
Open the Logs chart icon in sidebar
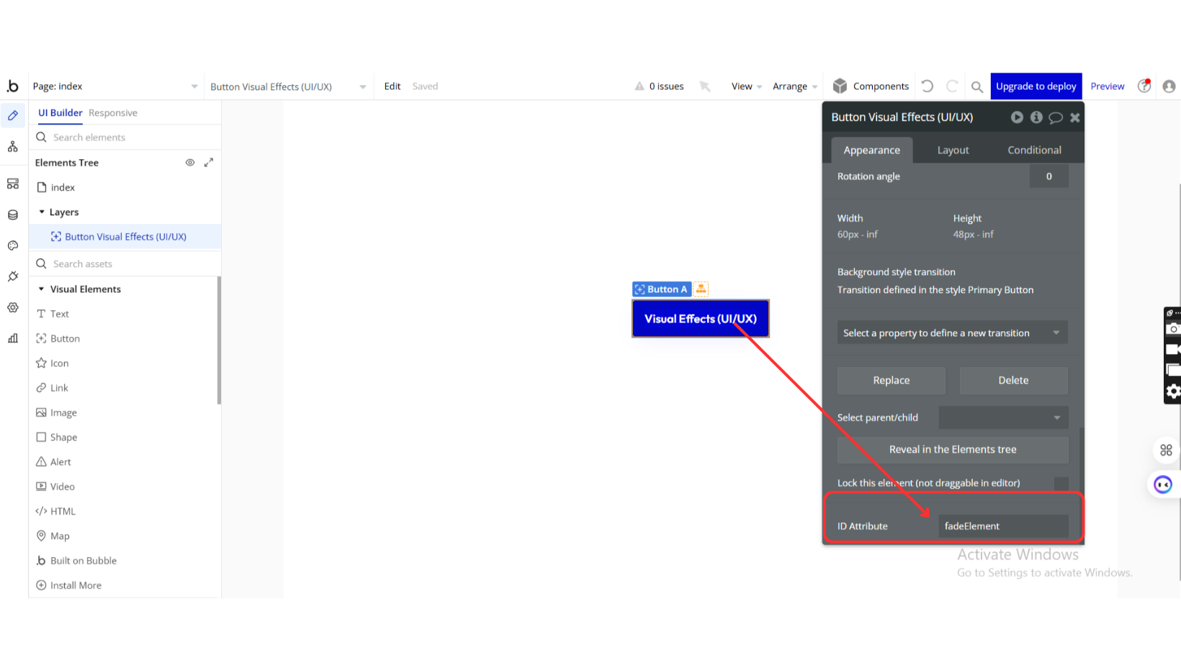(x=13, y=338)
